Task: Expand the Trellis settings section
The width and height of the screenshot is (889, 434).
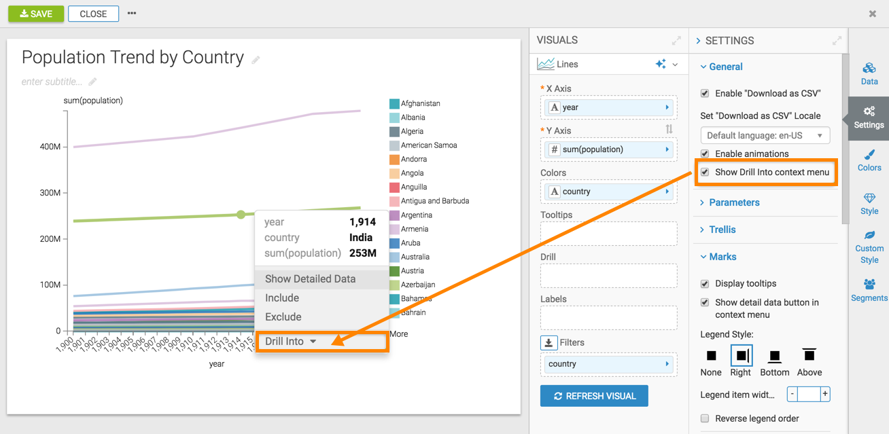Action: point(722,230)
